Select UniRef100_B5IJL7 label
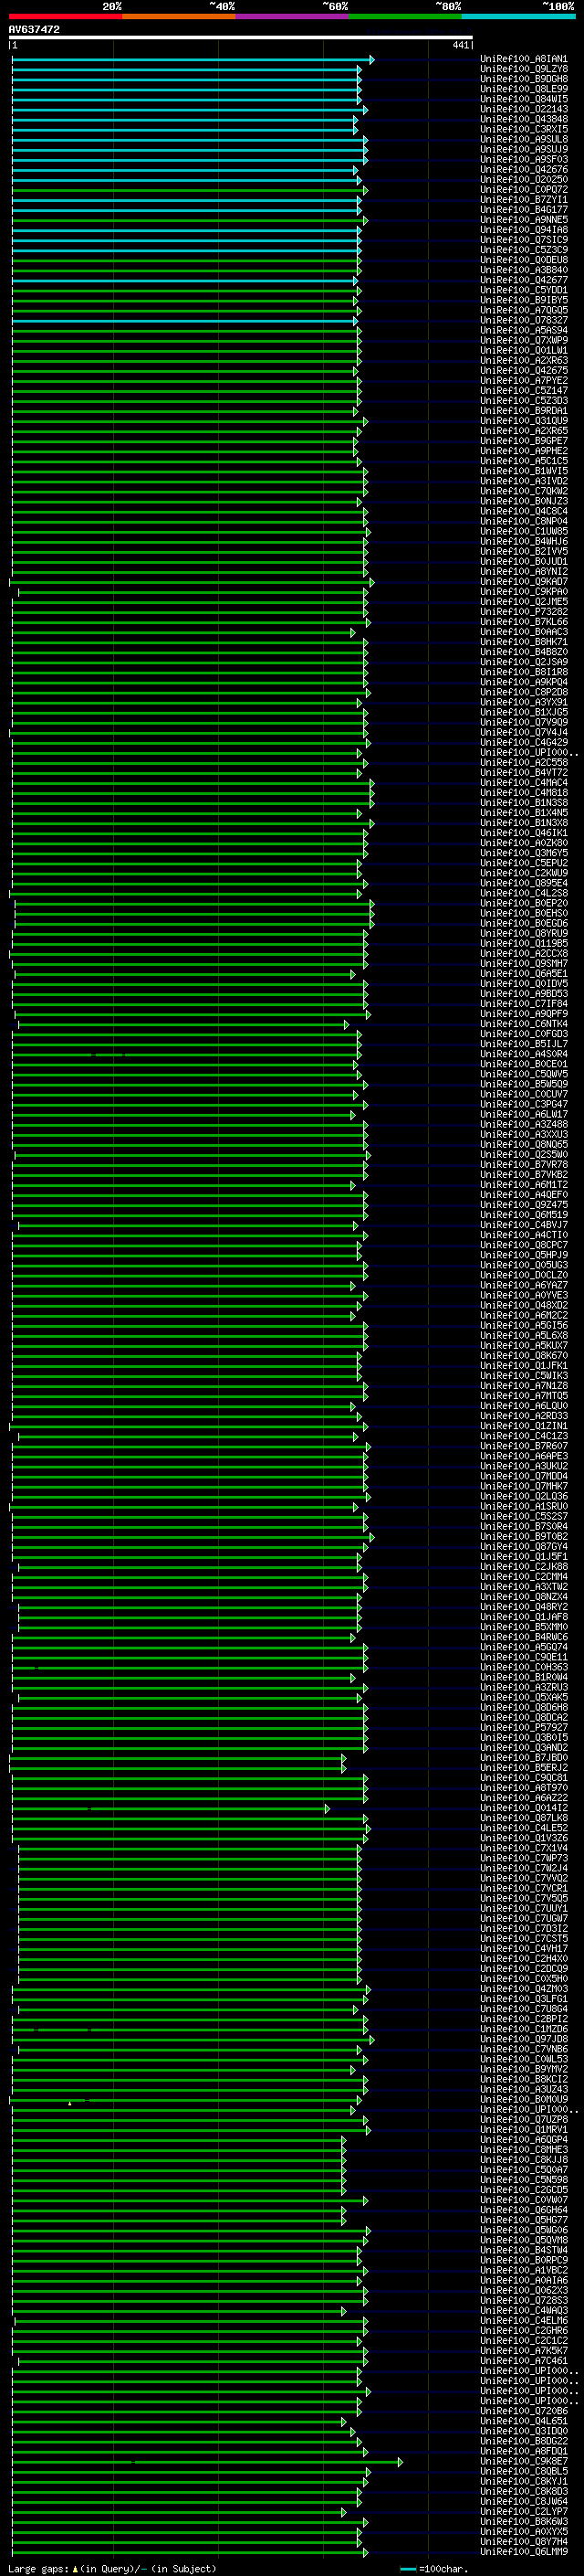Screen dimensions: 584x2576 click(524, 1044)
